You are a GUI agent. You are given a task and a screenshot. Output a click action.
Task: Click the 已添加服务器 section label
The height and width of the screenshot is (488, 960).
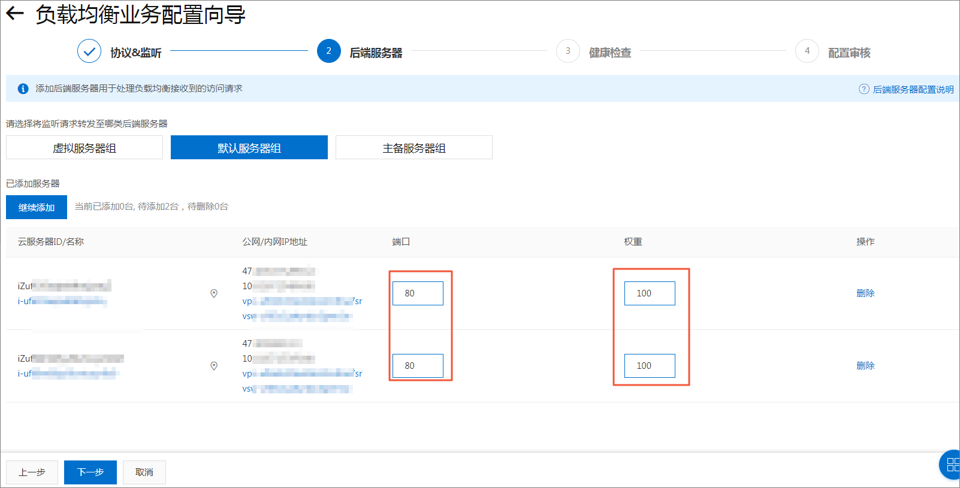point(33,184)
